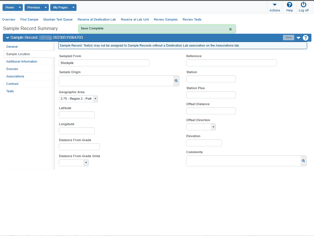Open Receive at Lab Unit link
Viewport: 314px width, 236px height.
pyautogui.click(x=135, y=19)
